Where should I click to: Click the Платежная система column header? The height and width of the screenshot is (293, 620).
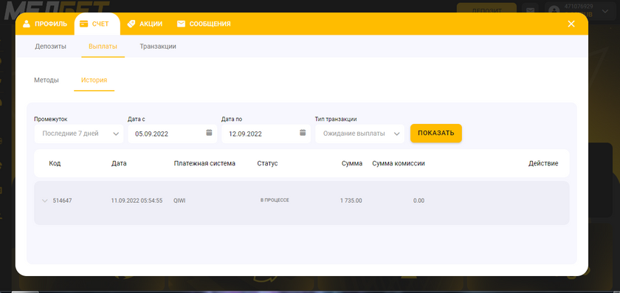(x=204, y=163)
